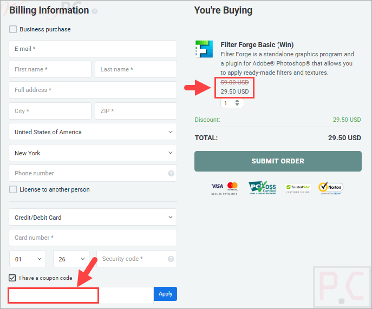Open the United States of America country dropdown
This screenshot has width=372, height=309.
[x=93, y=132]
